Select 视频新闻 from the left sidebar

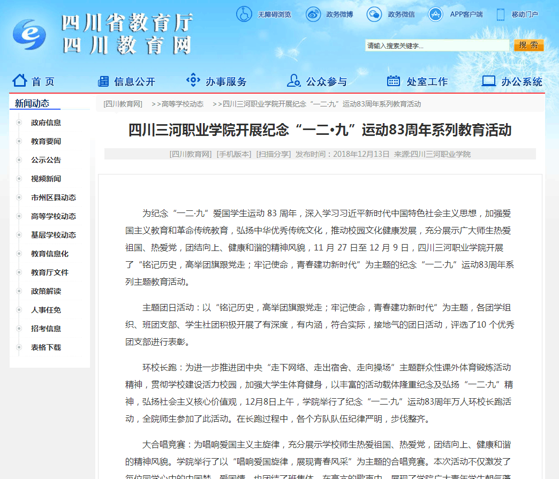click(46, 179)
